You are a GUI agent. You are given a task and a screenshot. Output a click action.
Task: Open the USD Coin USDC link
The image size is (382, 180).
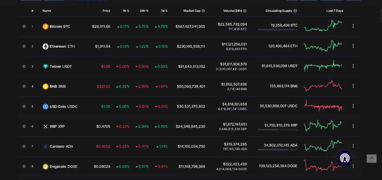pos(63,106)
